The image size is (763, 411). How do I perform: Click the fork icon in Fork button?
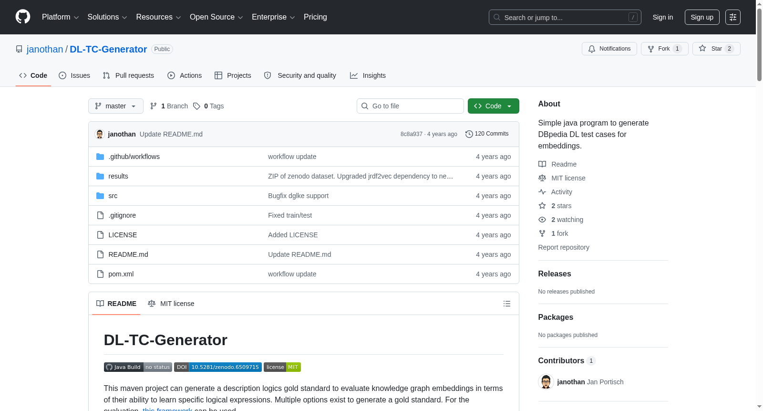click(x=651, y=49)
